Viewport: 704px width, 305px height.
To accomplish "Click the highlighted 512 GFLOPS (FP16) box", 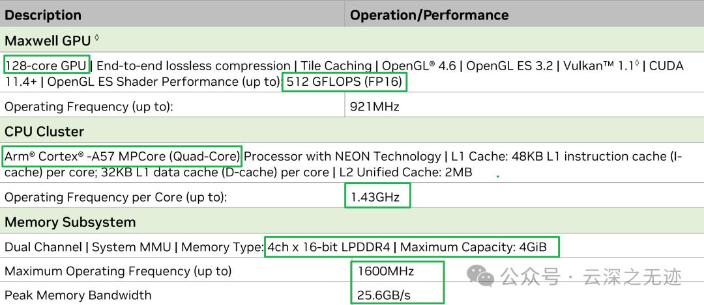I will click(344, 82).
